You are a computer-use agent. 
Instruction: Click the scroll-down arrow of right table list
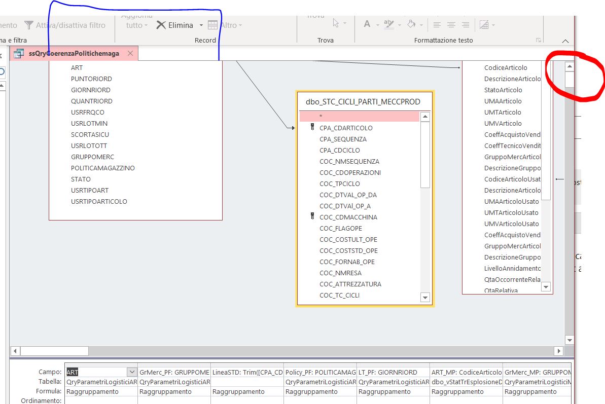tap(546, 287)
